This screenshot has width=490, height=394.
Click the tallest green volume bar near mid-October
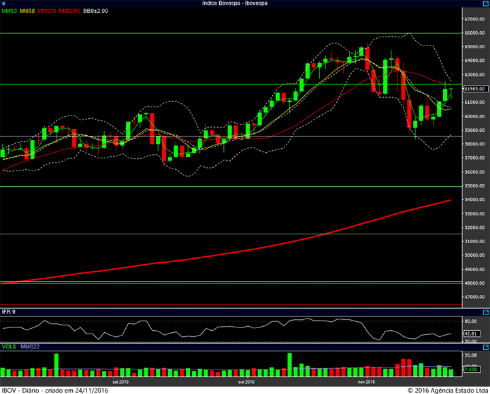click(290, 365)
